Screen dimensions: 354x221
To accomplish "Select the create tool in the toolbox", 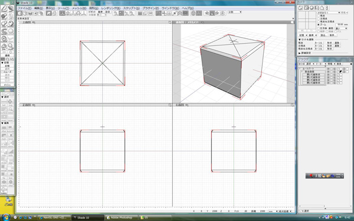I will coord(4,9).
